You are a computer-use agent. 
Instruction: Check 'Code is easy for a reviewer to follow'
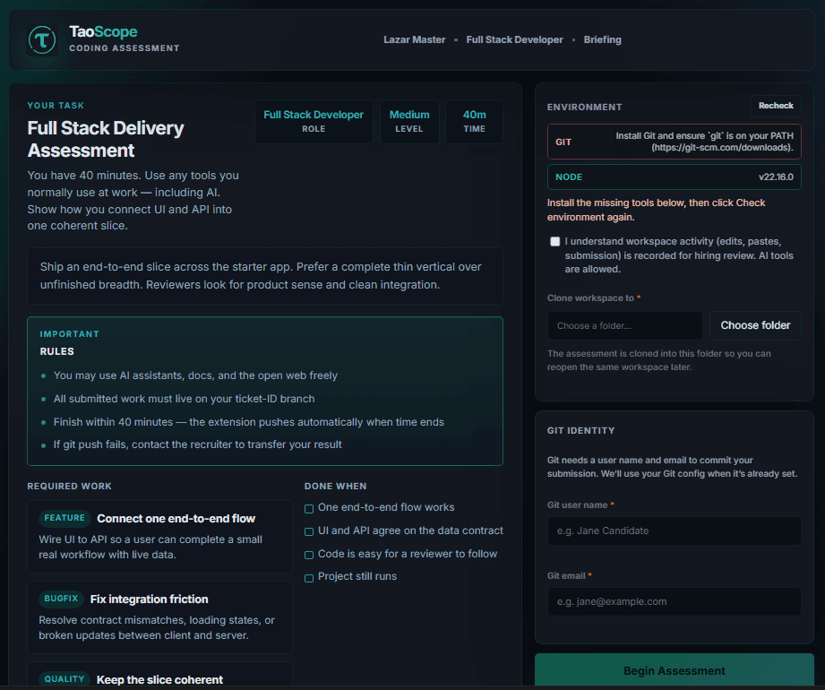[x=309, y=555]
